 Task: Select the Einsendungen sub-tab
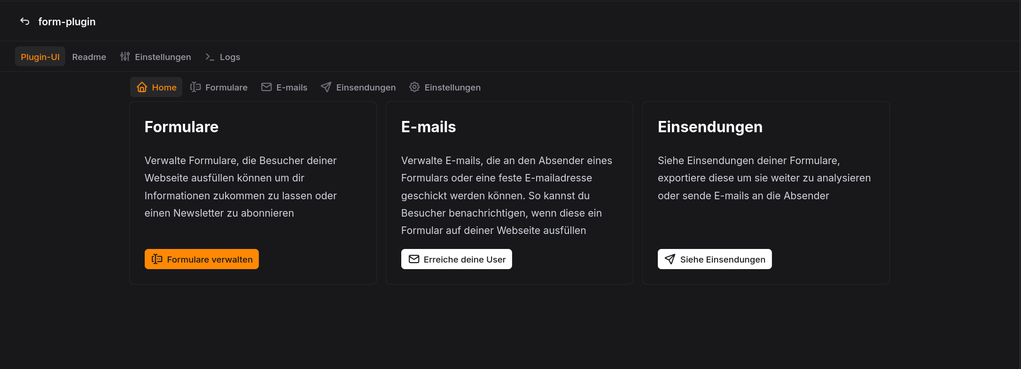pos(366,87)
